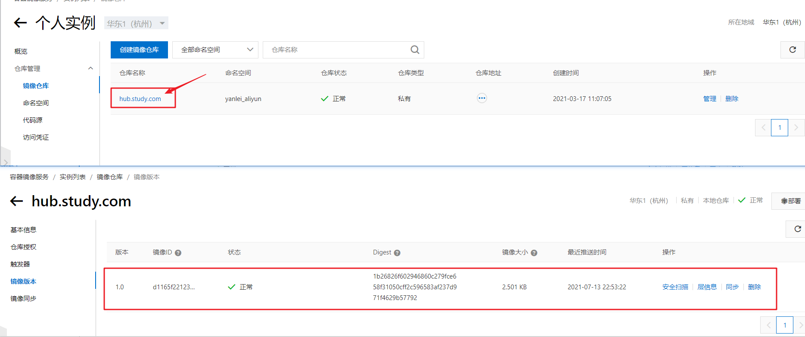Refresh the image version list in lower panel
The height and width of the screenshot is (337, 805).
click(x=797, y=229)
